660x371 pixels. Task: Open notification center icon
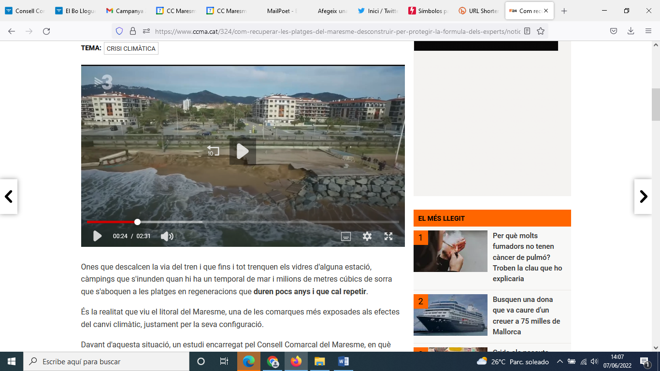point(645,361)
